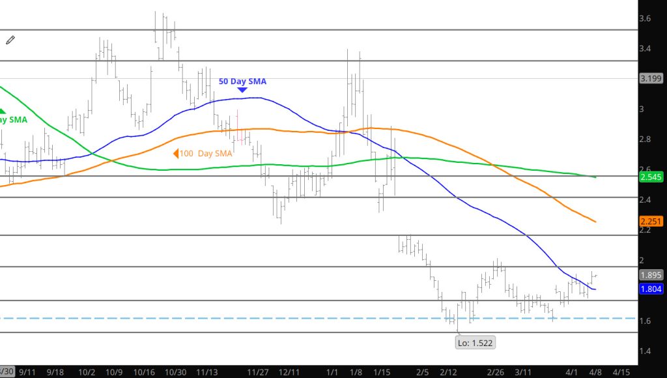Image resolution: width=667 pixels, height=378 pixels.
Task: Click the gray 1.895 last price tag
Action: click(x=651, y=275)
